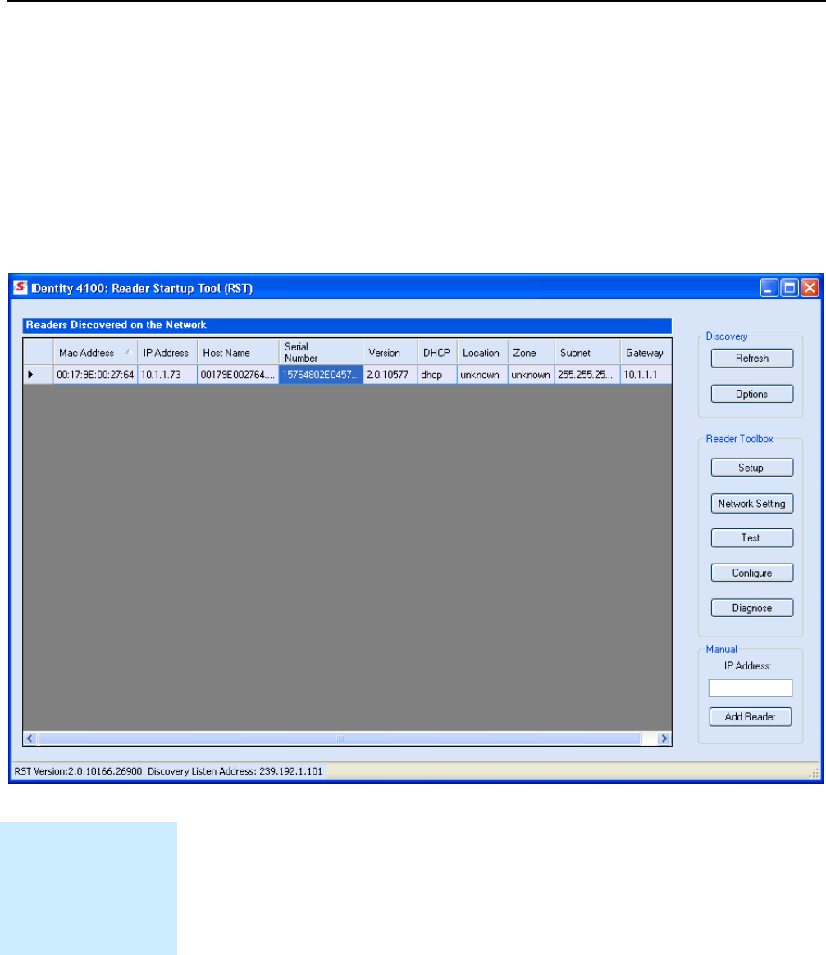Minimize the Reader Startup Tool window
The height and width of the screenshot is (955, 826).
769,287
